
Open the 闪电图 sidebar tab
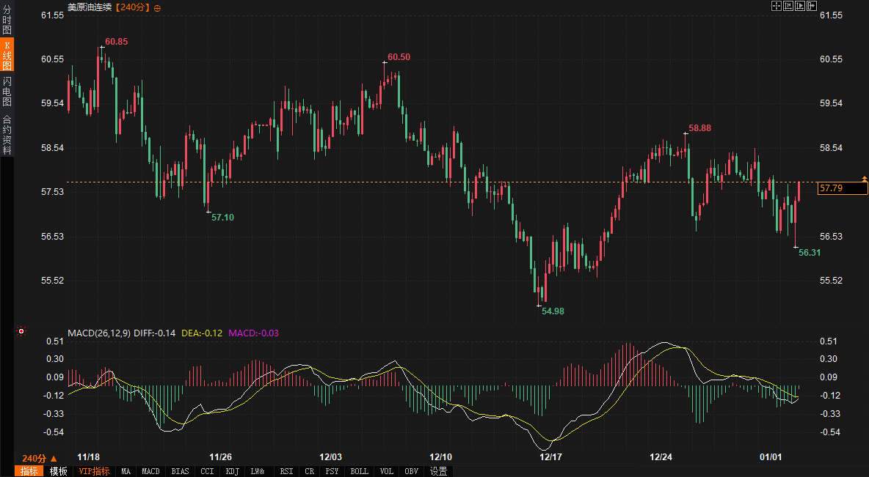[7, 91]
